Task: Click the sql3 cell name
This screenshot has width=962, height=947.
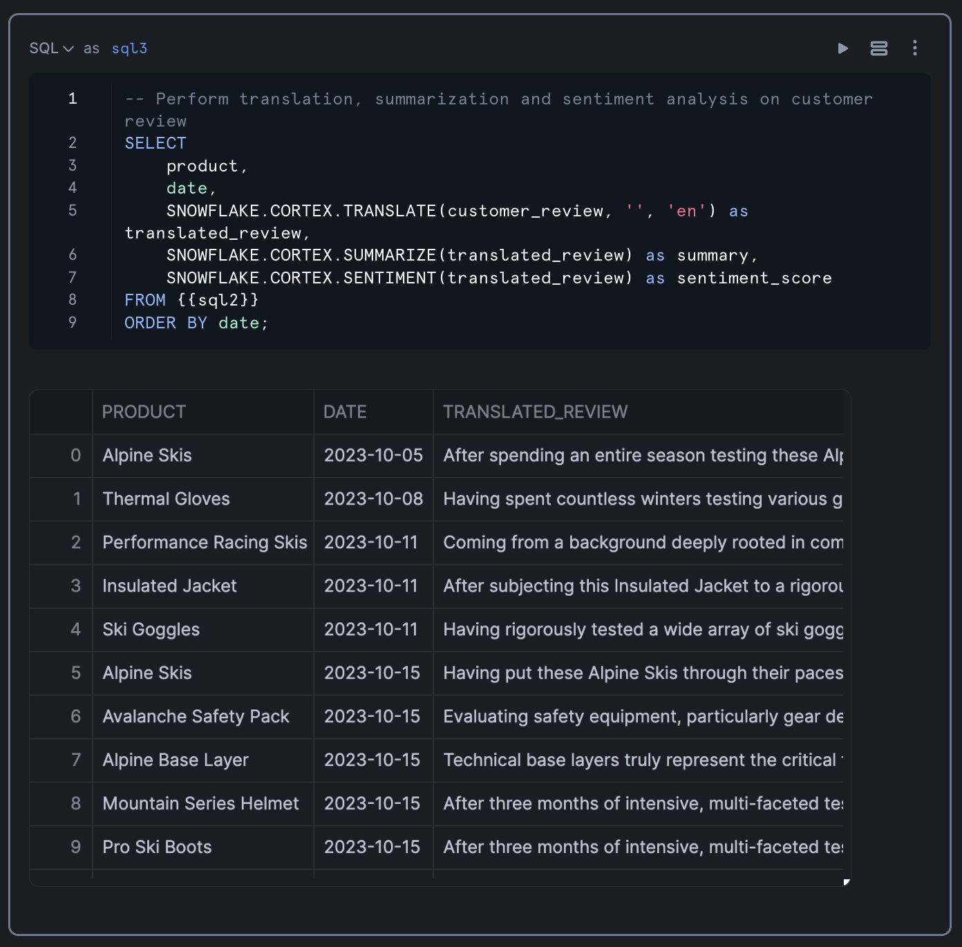Action: pos(129,48)
